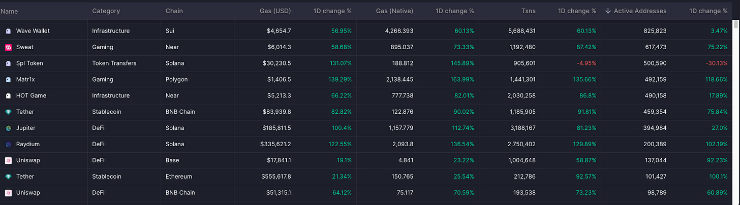
Task: Click the Uniswap icon on Base row
Action: pos(8,160)
